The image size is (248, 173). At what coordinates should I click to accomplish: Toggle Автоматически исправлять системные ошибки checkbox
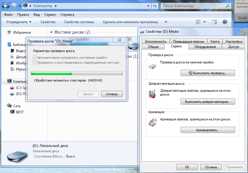pyautogui.click(x=35, y=58)
